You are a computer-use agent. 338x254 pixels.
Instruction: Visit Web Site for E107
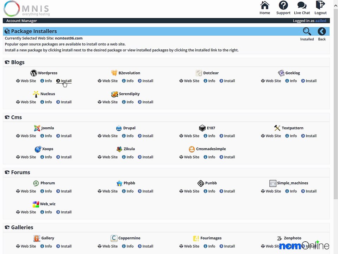tap(189, 136)
